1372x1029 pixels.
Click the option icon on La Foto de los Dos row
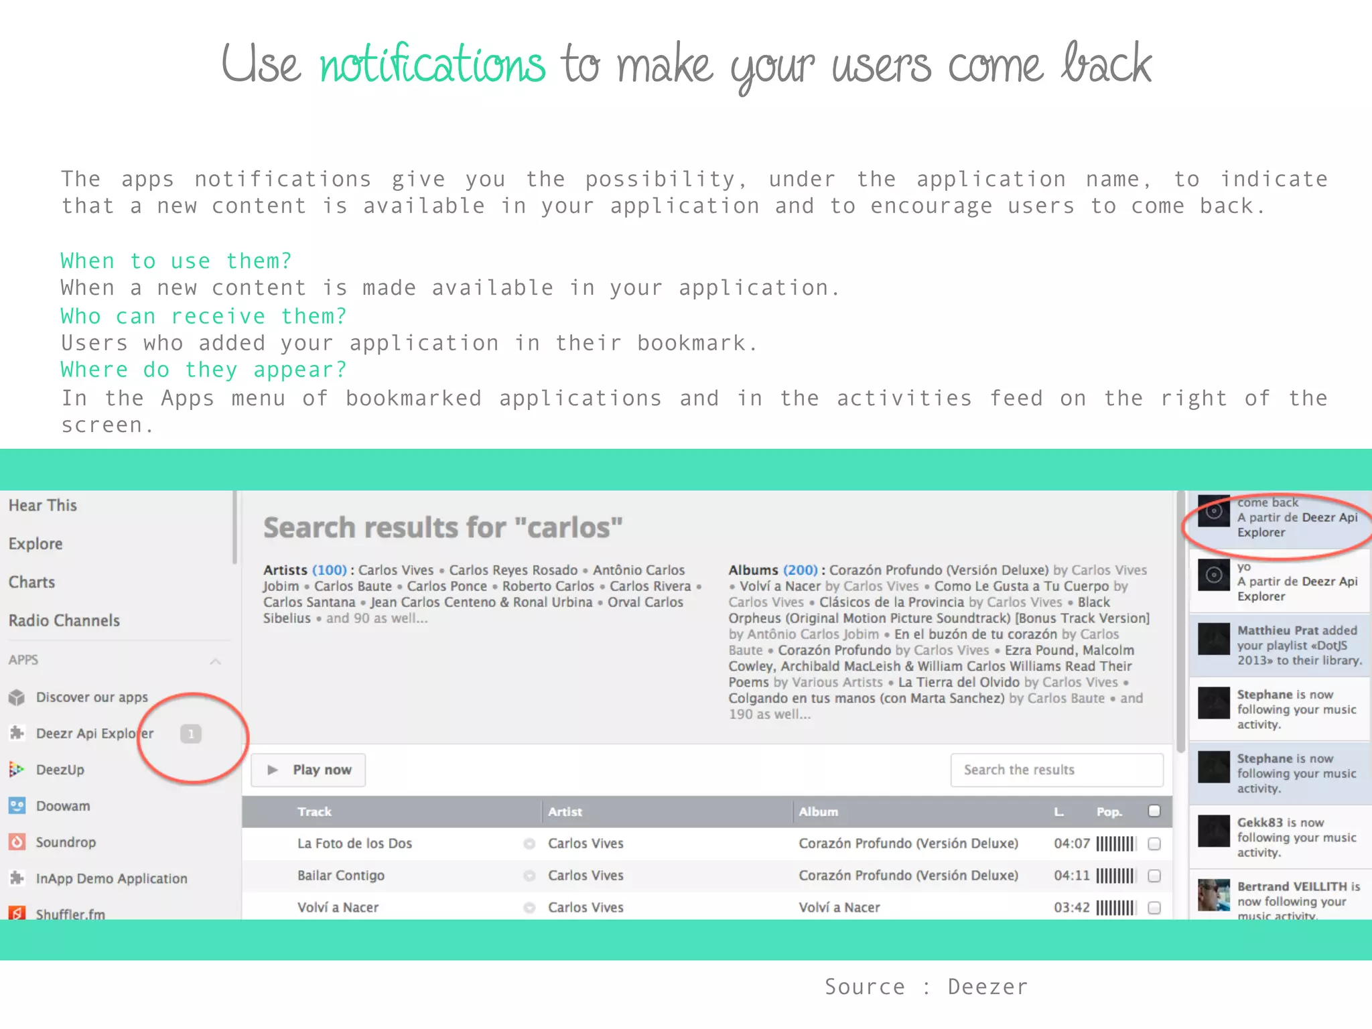click(529, 843)
